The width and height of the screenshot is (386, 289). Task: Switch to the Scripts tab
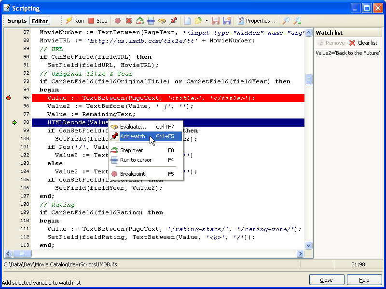(17, 21)
